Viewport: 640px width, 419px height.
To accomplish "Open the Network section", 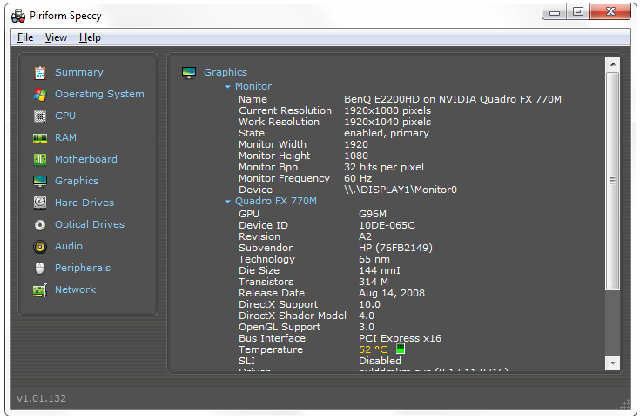I will click(x=75, y=289).
